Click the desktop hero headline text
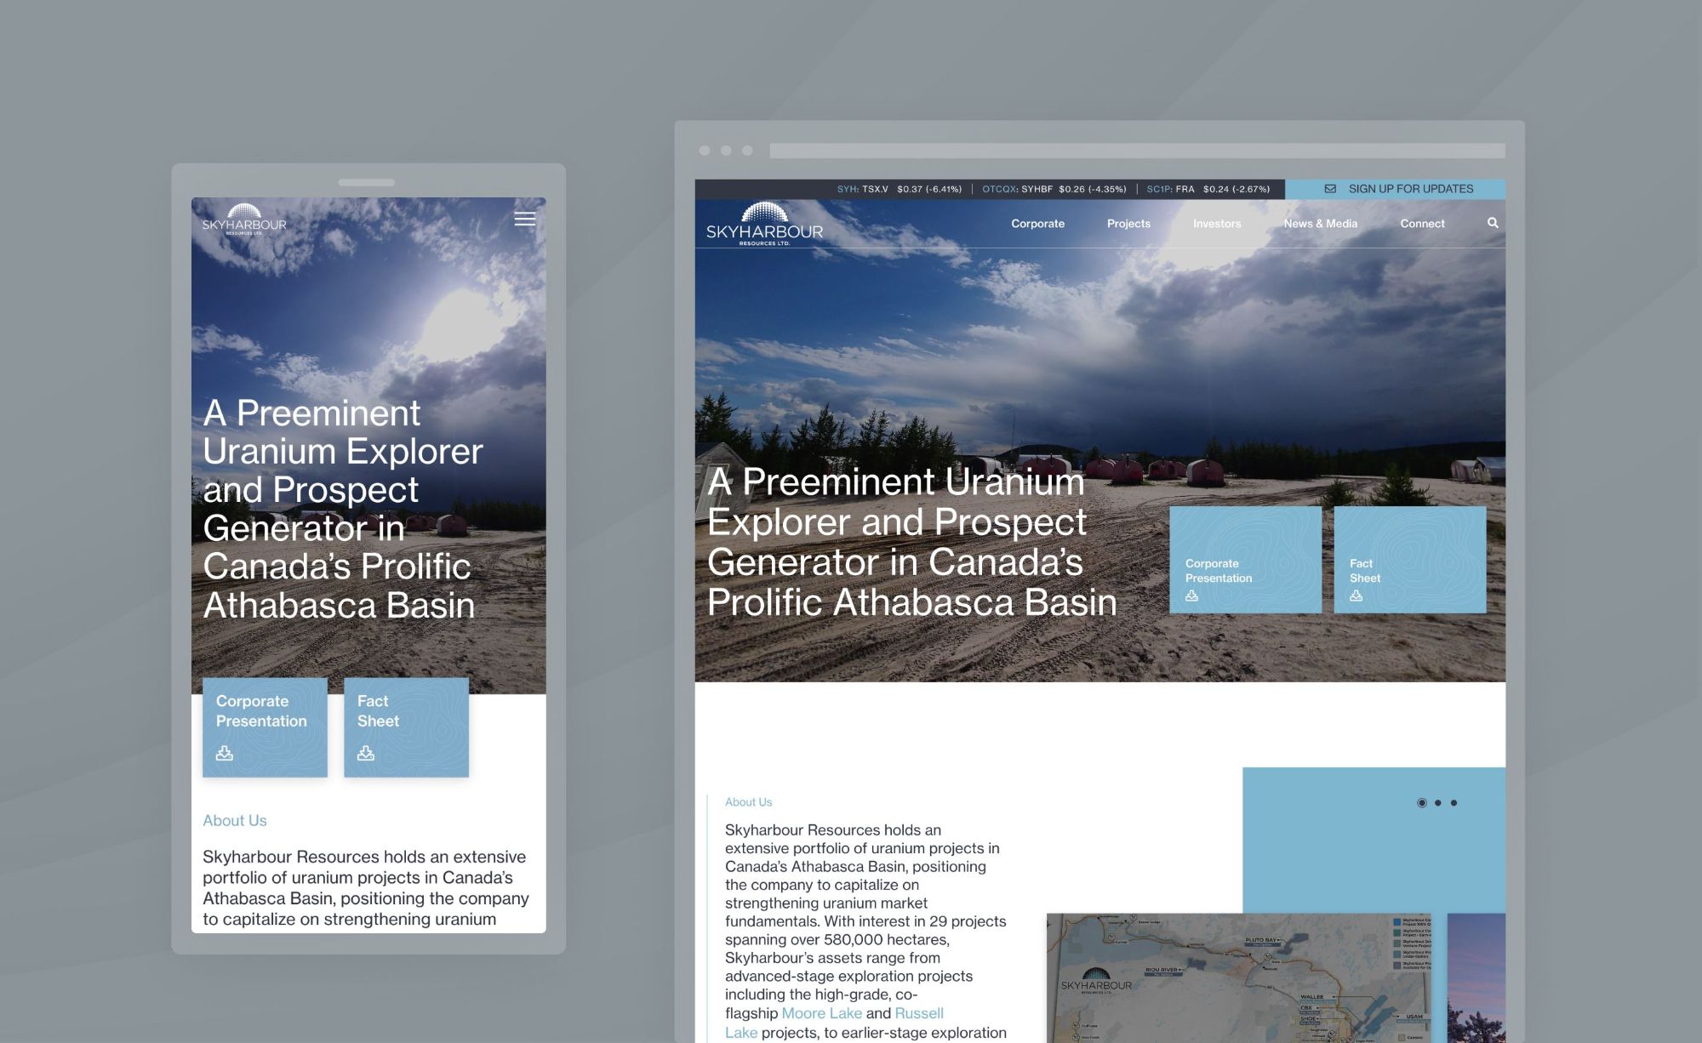The width and height of the screenshot is (1702, 1043). (911, 542)
